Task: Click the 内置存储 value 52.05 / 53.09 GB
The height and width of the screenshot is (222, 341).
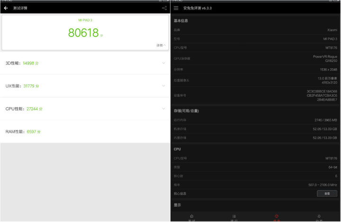Action: click(325, 138)
